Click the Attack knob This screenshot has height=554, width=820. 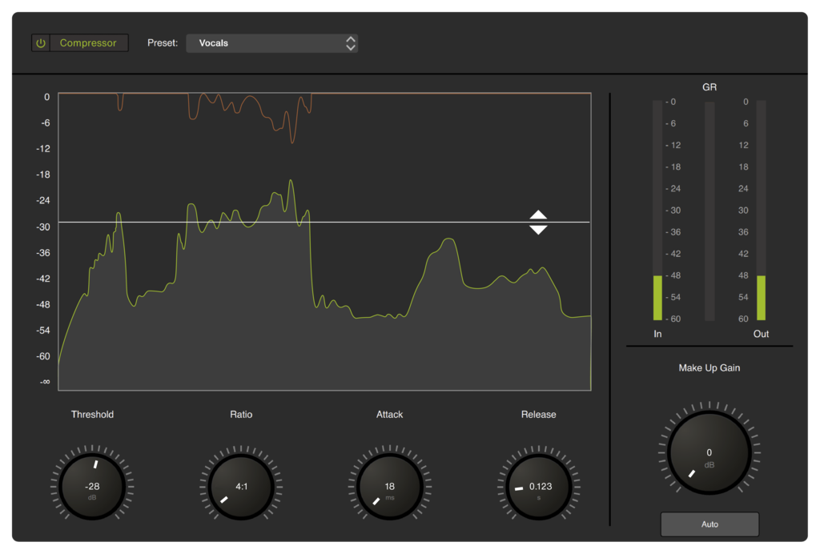[x=390, y=487]
